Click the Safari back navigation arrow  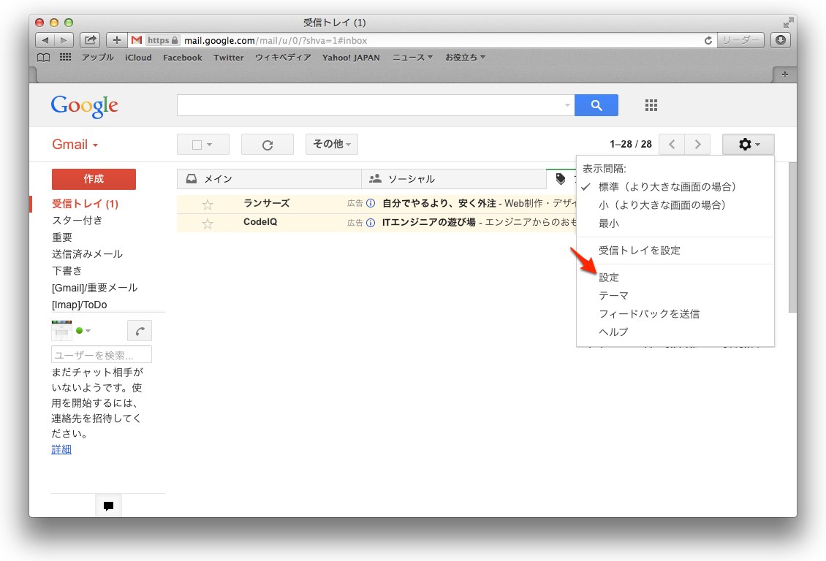[45, 40]
